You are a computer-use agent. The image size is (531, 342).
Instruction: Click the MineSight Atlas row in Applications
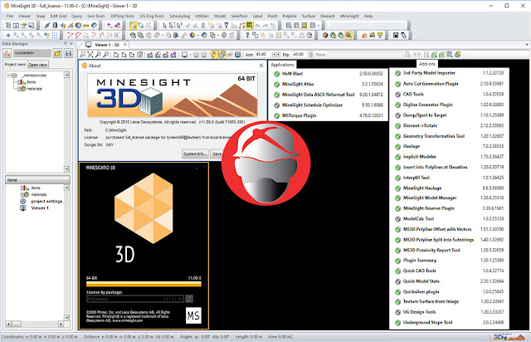tap(329, 84)
